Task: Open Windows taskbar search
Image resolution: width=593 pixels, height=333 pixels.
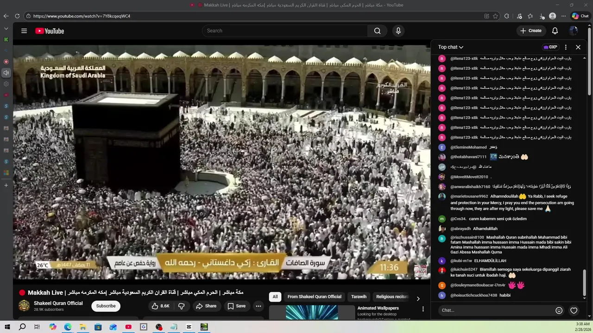Action: tap(22, 327)
